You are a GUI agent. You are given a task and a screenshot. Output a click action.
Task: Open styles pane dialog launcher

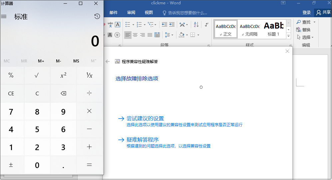tap(291, 45)
